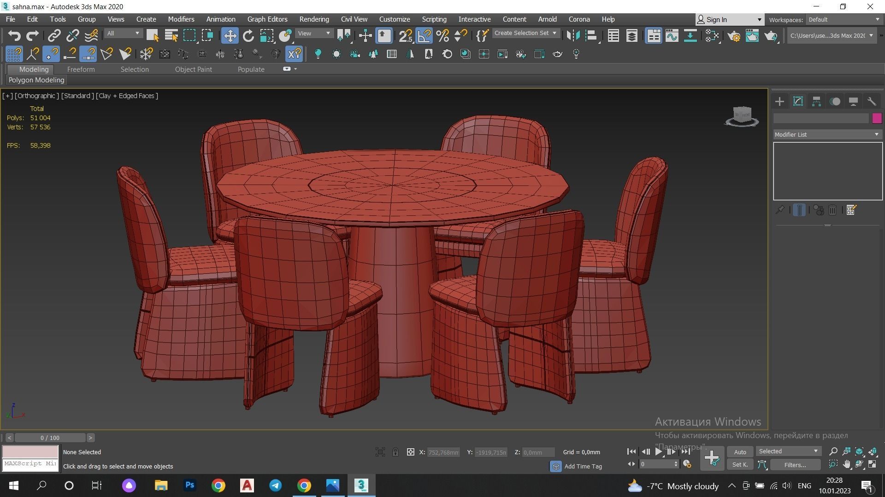Open the All selection filter dropdown
Image resolution: width=885 pixels, height=497 pixels.
123,33
